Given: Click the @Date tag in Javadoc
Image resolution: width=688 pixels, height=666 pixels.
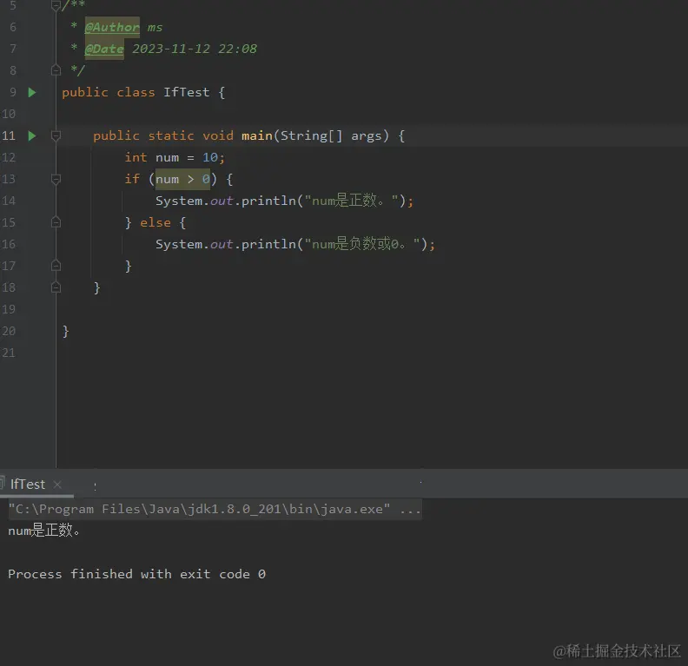Looking at the screenshot, I should [104, 49].
